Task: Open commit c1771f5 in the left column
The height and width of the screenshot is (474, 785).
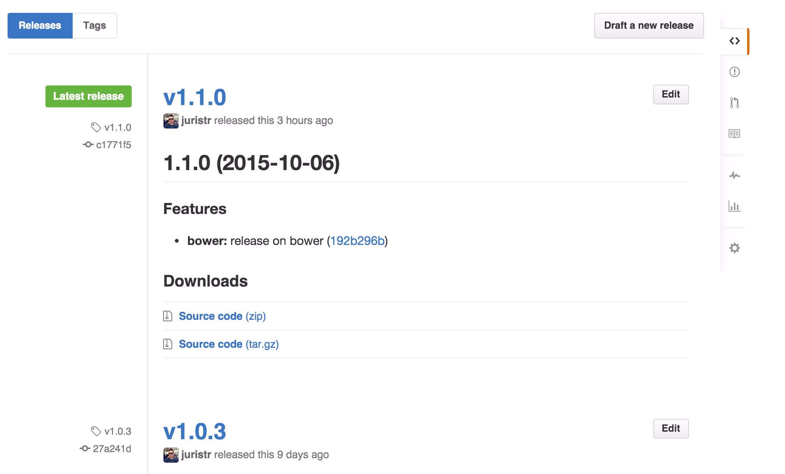Action: pos(113,145)
